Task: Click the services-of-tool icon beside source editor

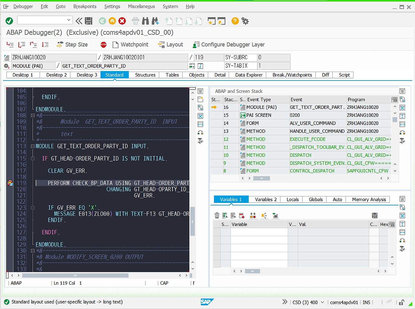Action: [200, 141]
